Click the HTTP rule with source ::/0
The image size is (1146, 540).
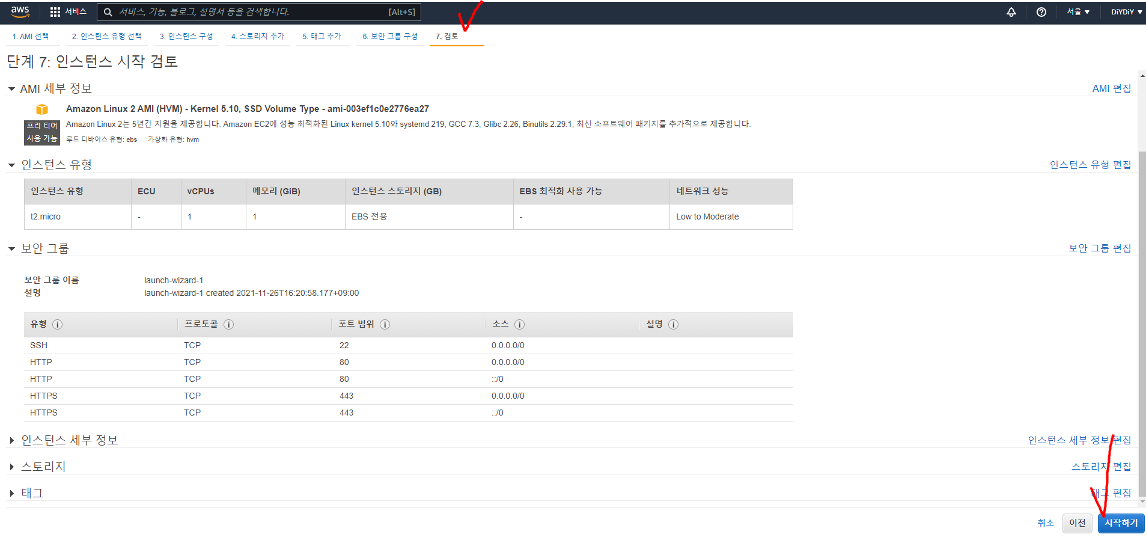coord(409,379)
